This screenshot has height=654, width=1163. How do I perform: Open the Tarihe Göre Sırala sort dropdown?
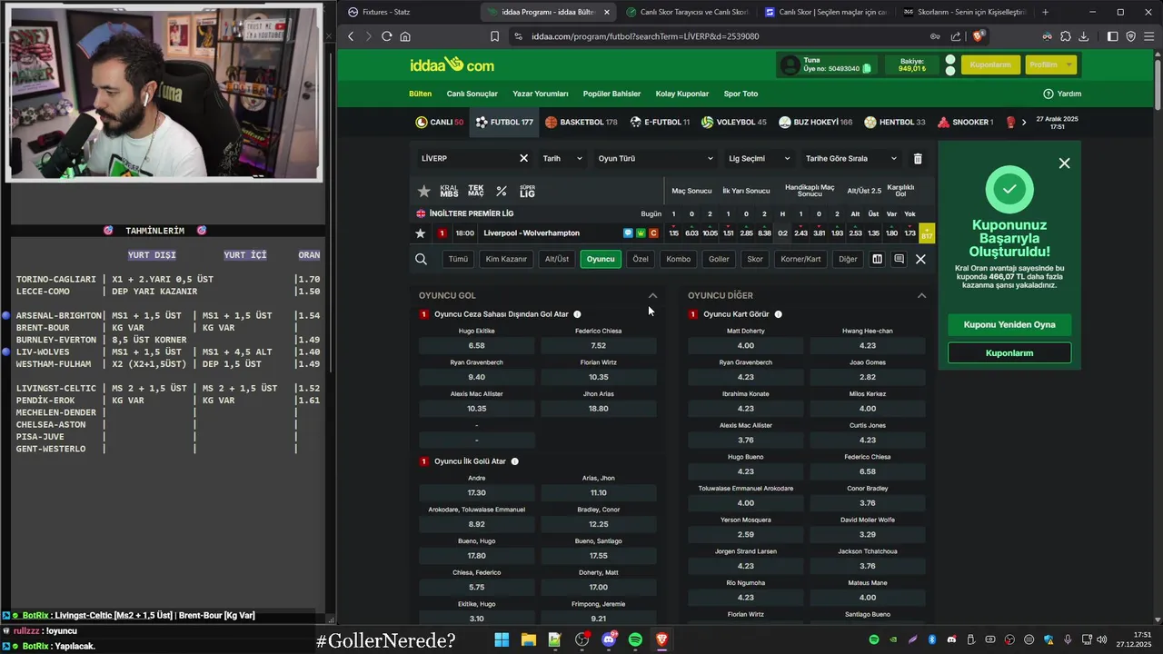851,158
